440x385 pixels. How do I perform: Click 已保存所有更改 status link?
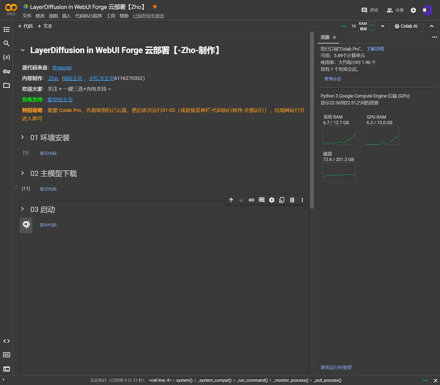click(149, 16)
